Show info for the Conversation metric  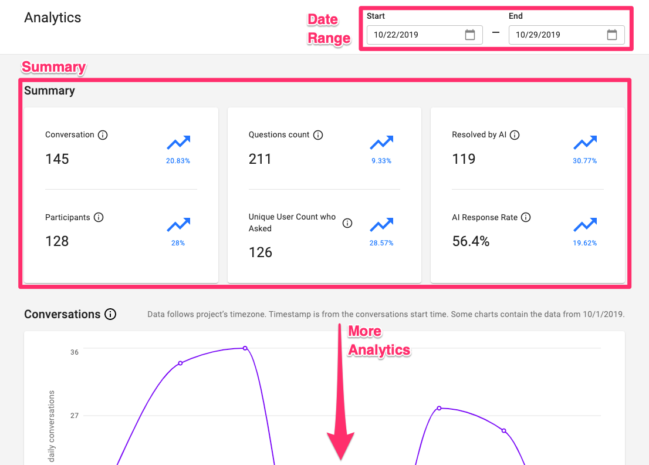pyautogui.click(x=103, y=135)
